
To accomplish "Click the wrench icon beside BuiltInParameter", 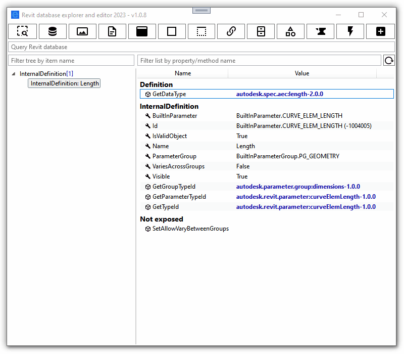I will coord(148,116).
